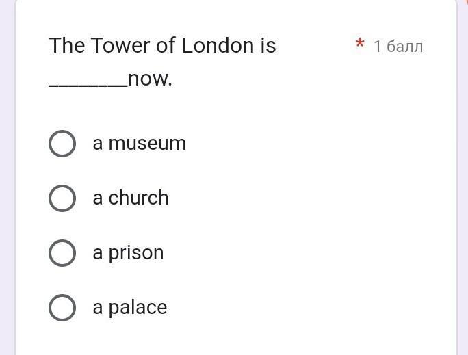
Task: Choose the a church radio circle
Action: [x=62, y=198]
